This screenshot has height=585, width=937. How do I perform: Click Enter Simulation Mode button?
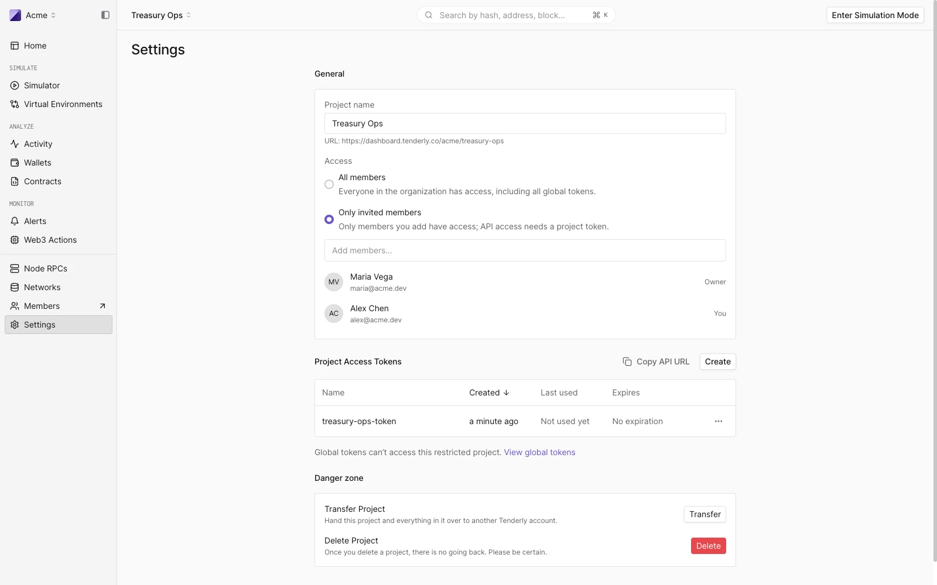point(875,15)
